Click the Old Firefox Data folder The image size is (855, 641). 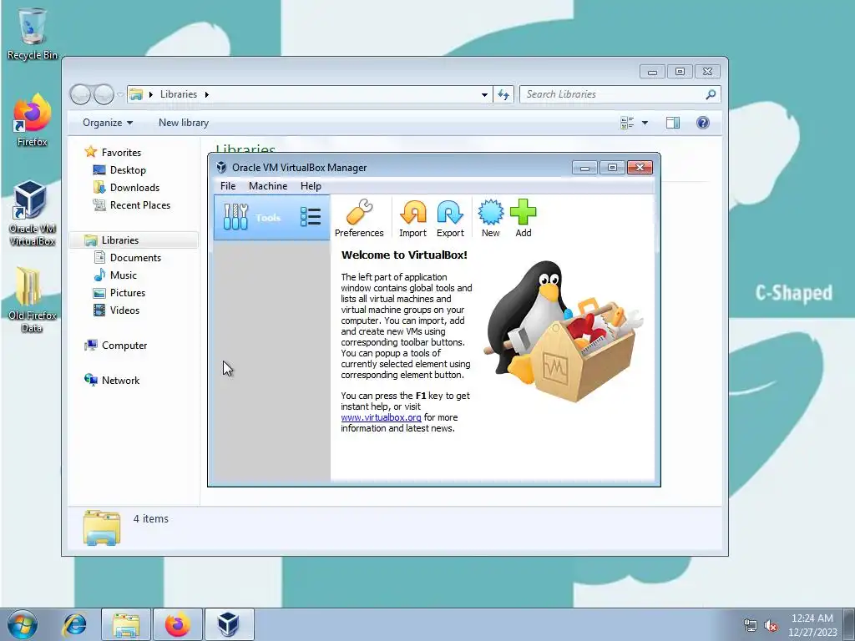coord(33,300)
